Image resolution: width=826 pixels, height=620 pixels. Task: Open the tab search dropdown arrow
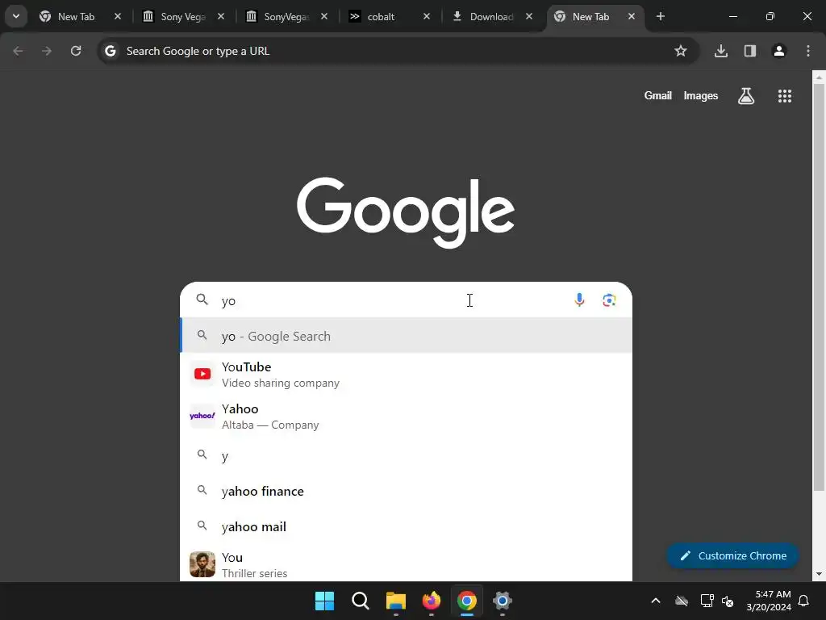click(16, 16)
